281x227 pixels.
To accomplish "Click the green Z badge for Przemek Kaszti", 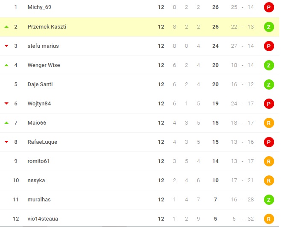I will pos(269,26).
